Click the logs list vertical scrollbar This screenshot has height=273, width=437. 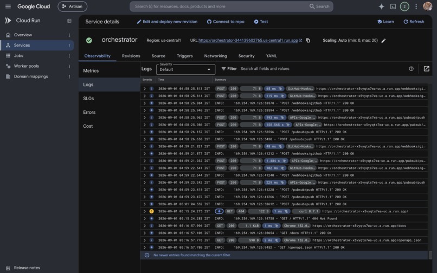[x=430, y=255]
